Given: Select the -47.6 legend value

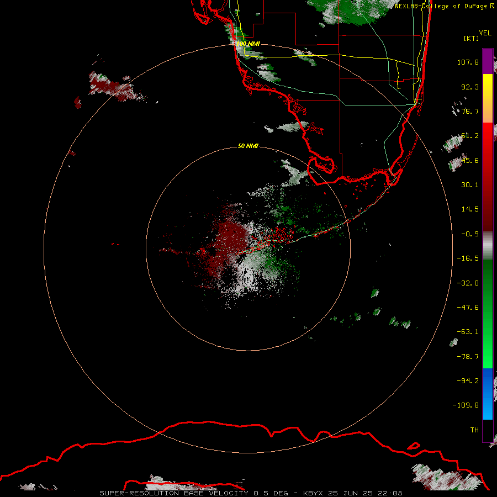Looking at the screenshot, I should [x=468, y=308].
